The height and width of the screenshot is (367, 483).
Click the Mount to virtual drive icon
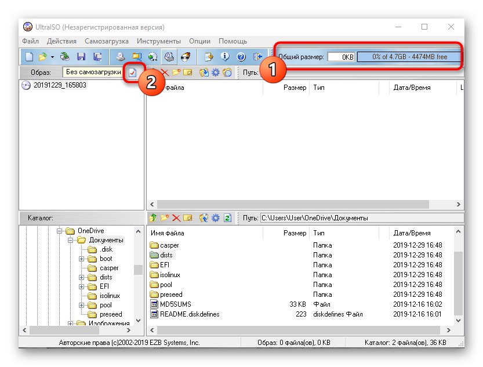point(169,57)
